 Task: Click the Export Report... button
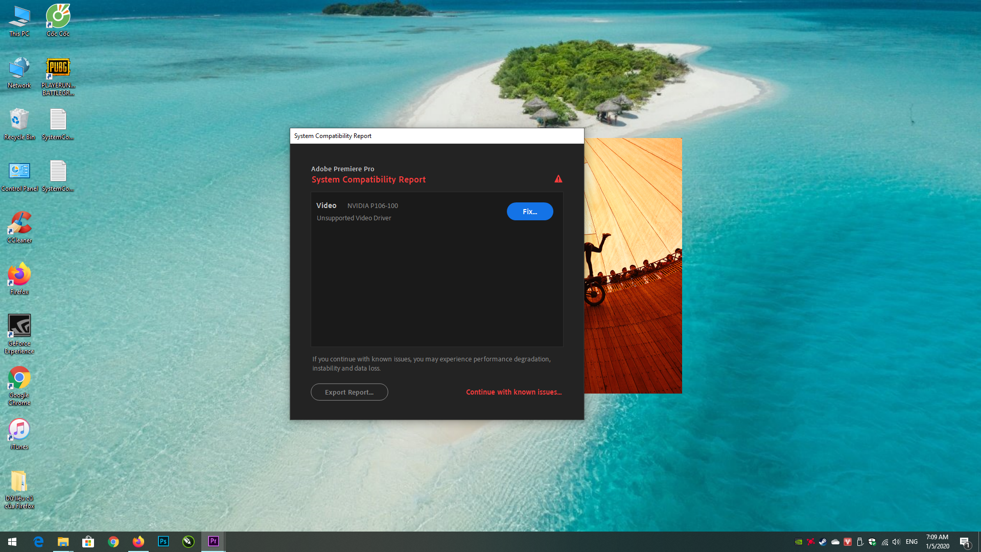(349, 392)
